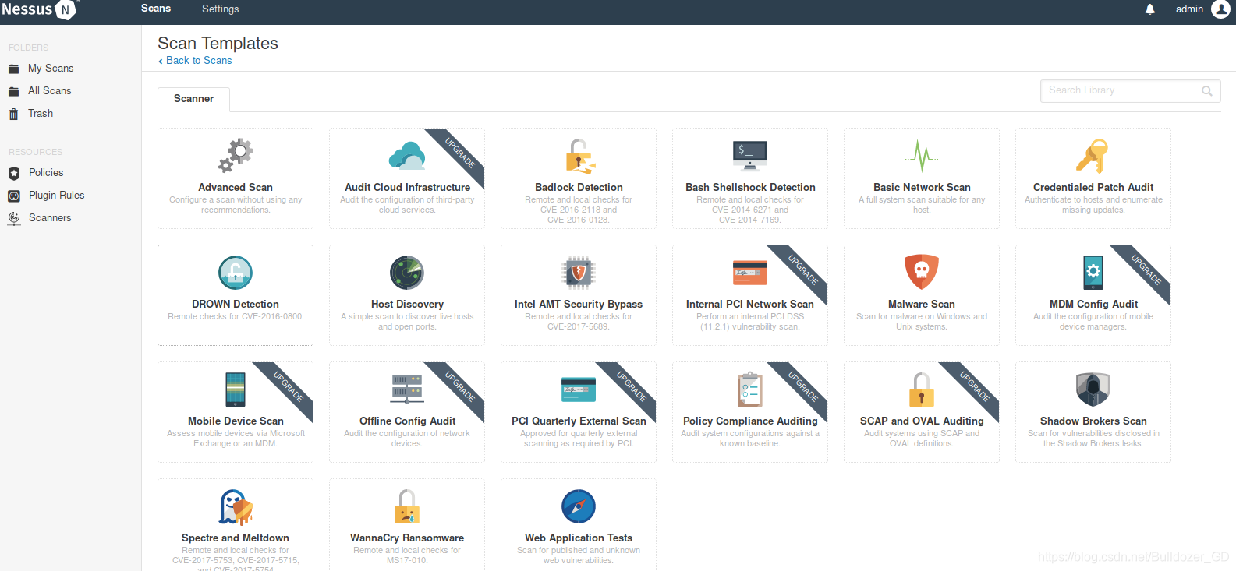
Task: Open the Bash Shellshock terminal icon
Action: 750,156
